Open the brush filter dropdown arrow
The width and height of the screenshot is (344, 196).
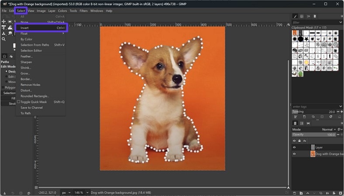[x=341, y=22]
